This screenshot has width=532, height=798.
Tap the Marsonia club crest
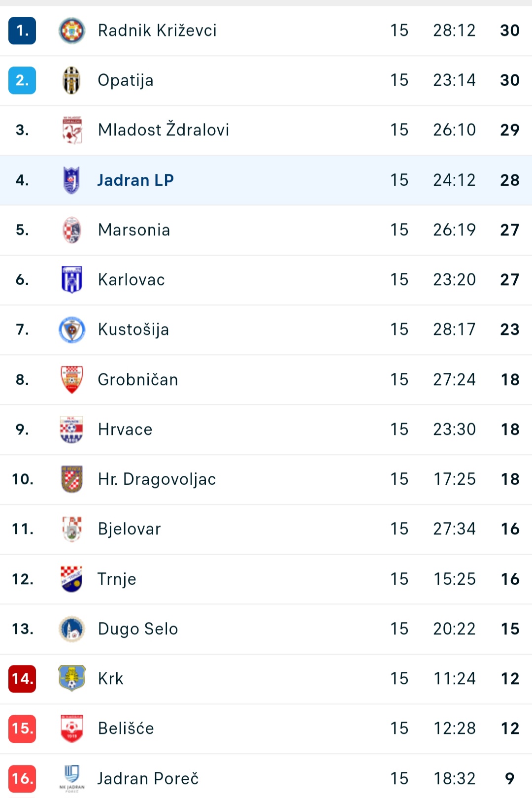[x=72, y=230]
